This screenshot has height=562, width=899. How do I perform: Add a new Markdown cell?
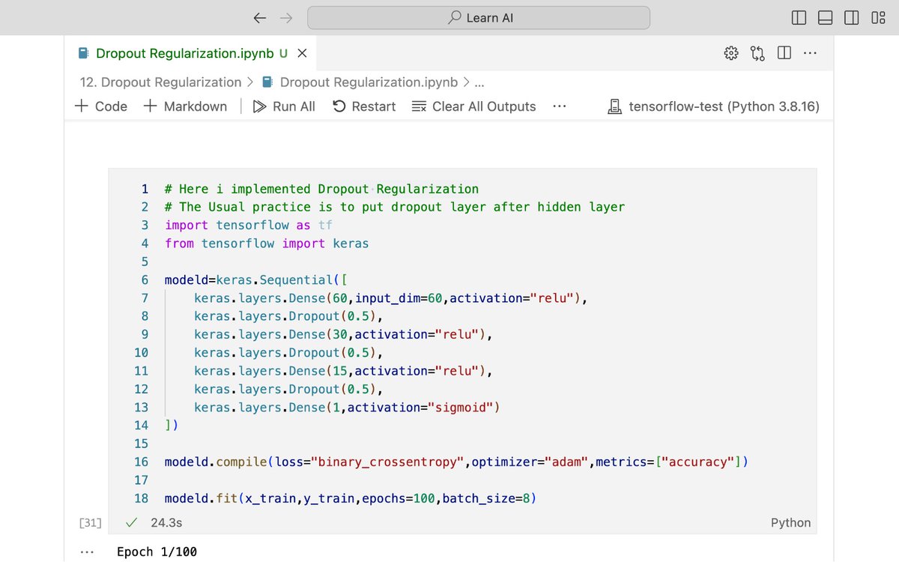click(185, 106)
